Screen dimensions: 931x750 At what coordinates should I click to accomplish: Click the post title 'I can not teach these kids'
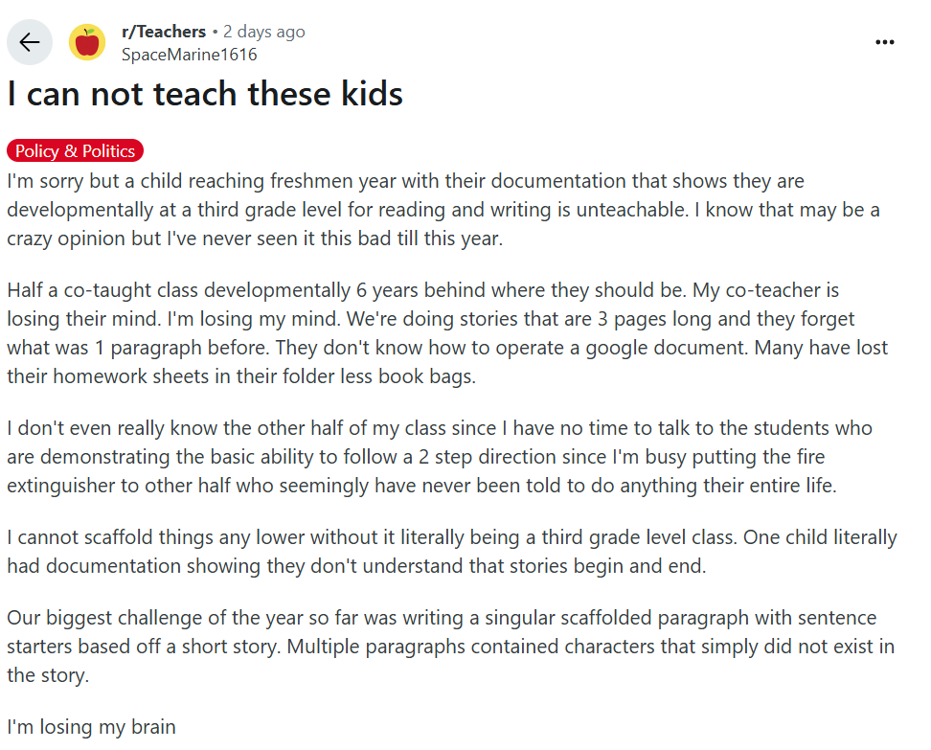205,95
